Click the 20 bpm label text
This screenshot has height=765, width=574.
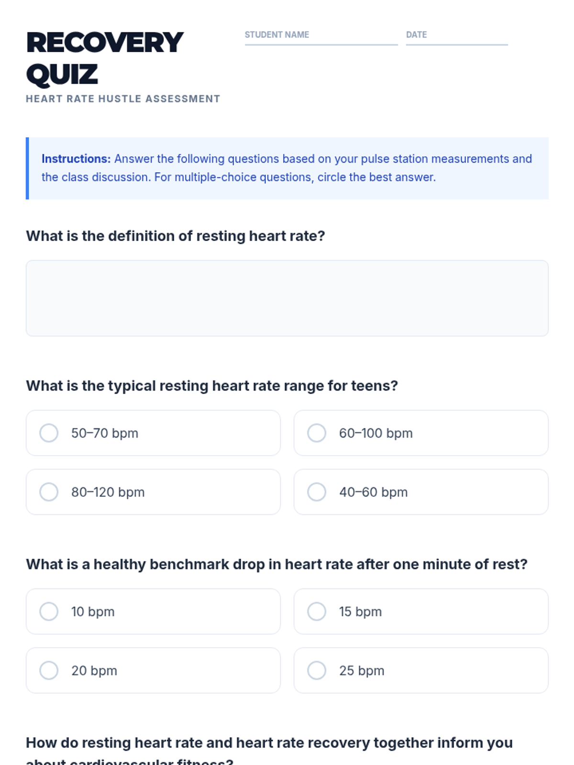[x=94, y=670]
